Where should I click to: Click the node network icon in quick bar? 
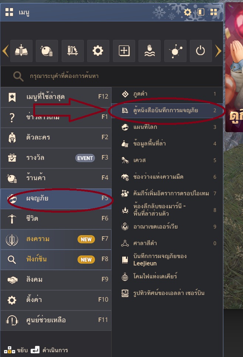coord(175,51)
